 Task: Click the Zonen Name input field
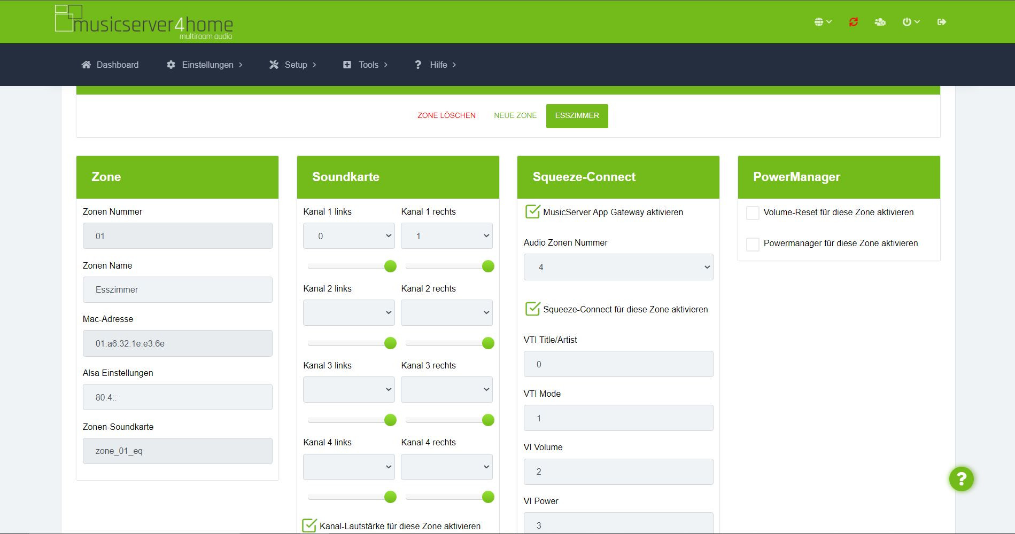tap(177, 289)
